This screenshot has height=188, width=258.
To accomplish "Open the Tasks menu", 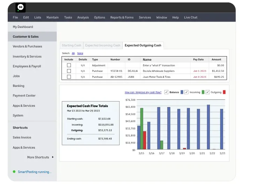I will [x=68, y=17].
